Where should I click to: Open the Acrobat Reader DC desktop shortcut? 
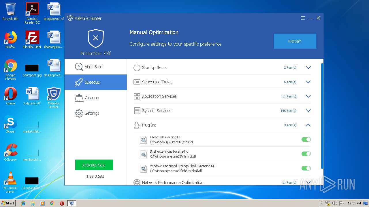click(x=32, y=13)
